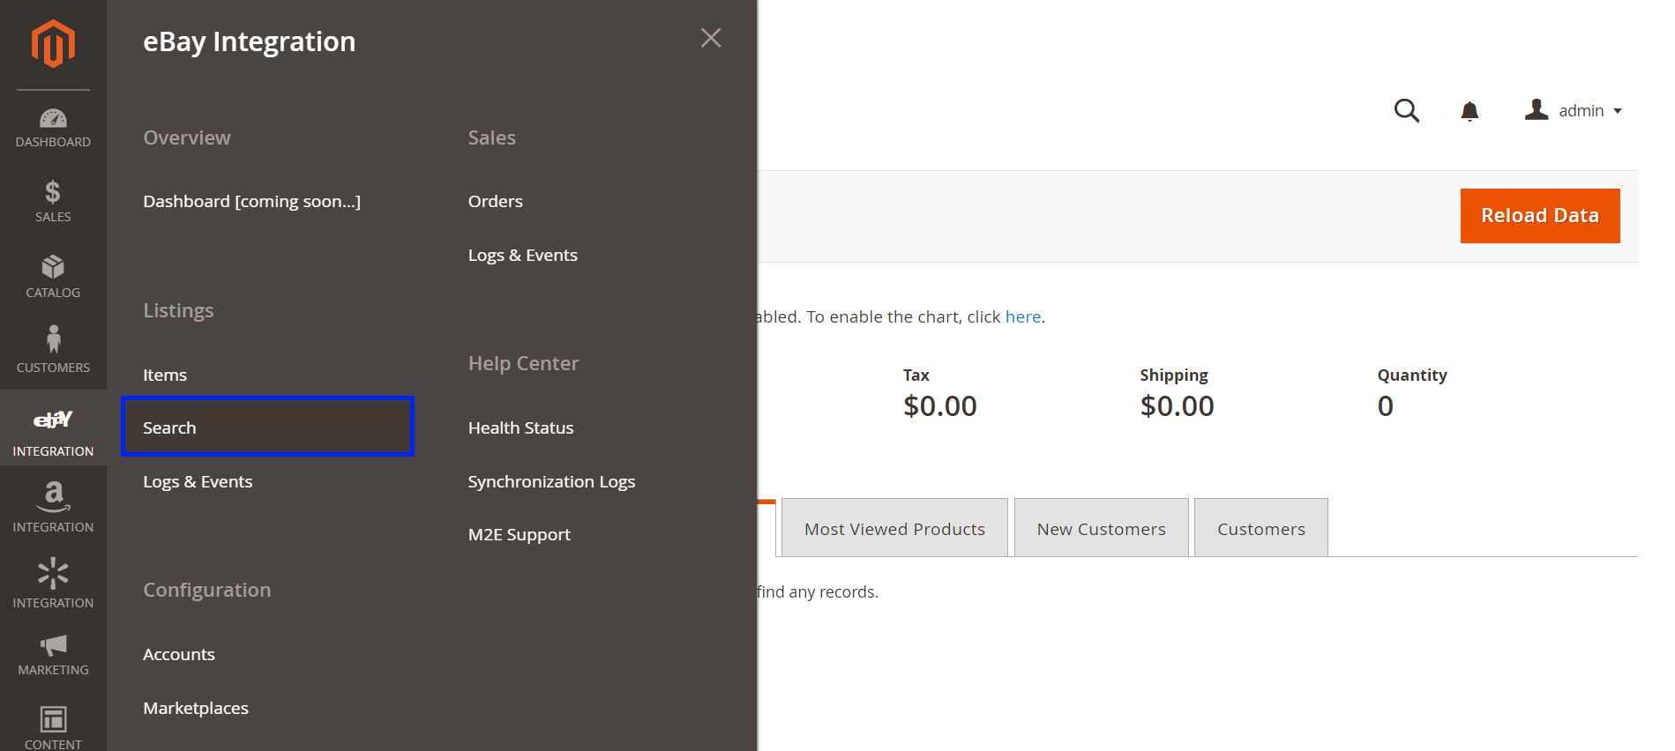Viewport: 1675px width, 751px height.
Task: Click the search magnifier icon
Action: coord(1406,111)
